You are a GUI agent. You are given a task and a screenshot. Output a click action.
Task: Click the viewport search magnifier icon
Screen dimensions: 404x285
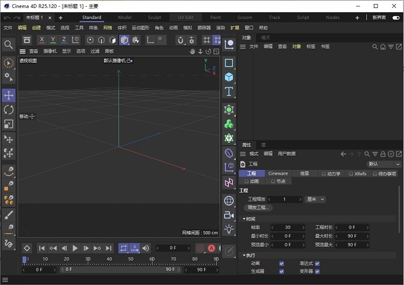click(9, 44)
